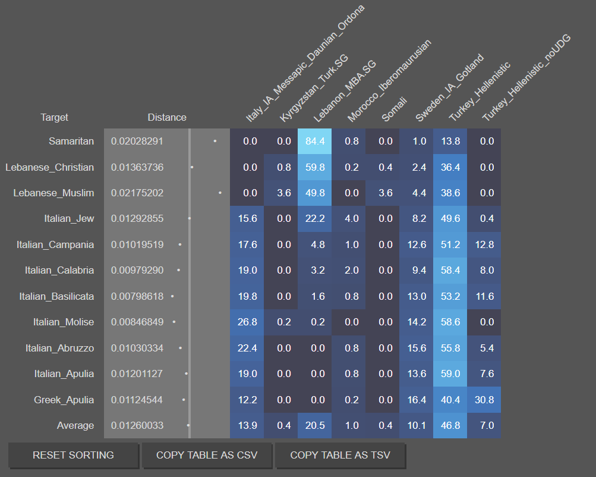Viewport: 596px width, 477px height.
Task: Click Samaritan distance value 0.02028291
Action: tap(137, 141)
